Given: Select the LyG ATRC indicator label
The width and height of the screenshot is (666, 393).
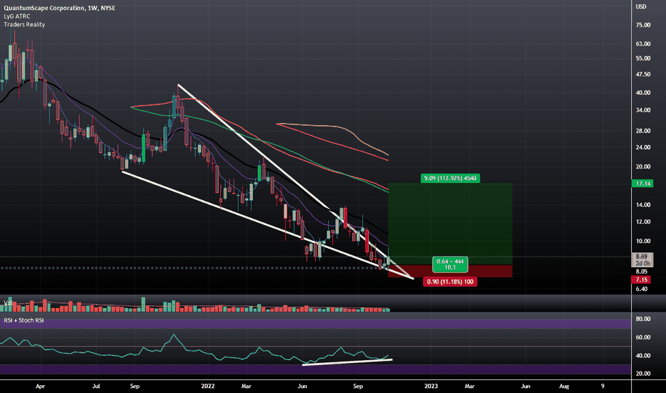Looking at the screenshot, I should click(17, 16).
